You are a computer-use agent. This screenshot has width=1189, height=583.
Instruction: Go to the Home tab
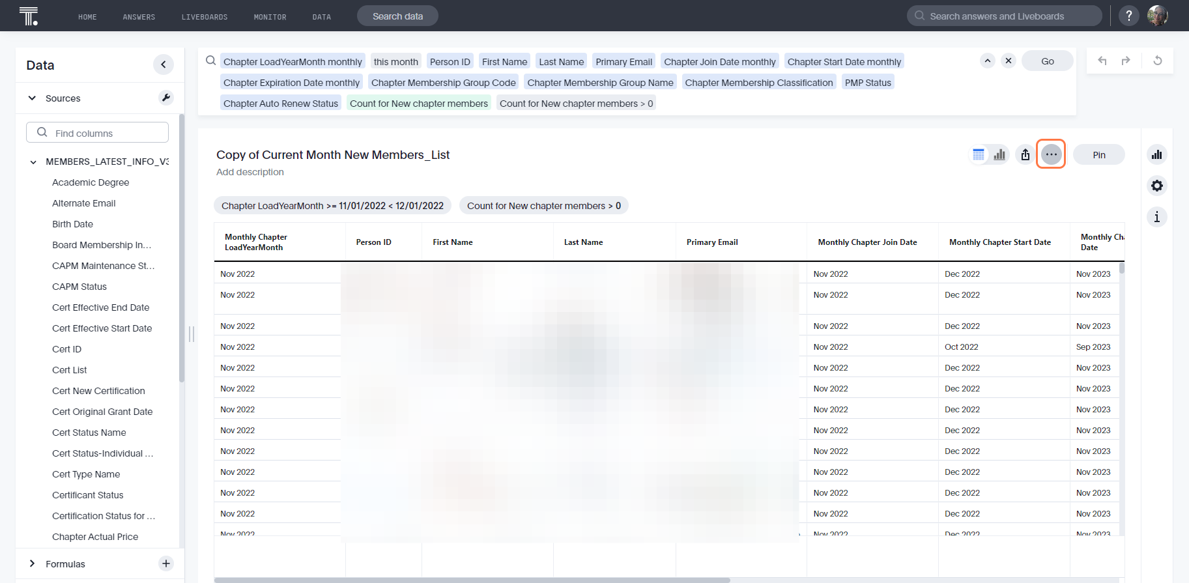pyautogui.click(x=87, y=17)
